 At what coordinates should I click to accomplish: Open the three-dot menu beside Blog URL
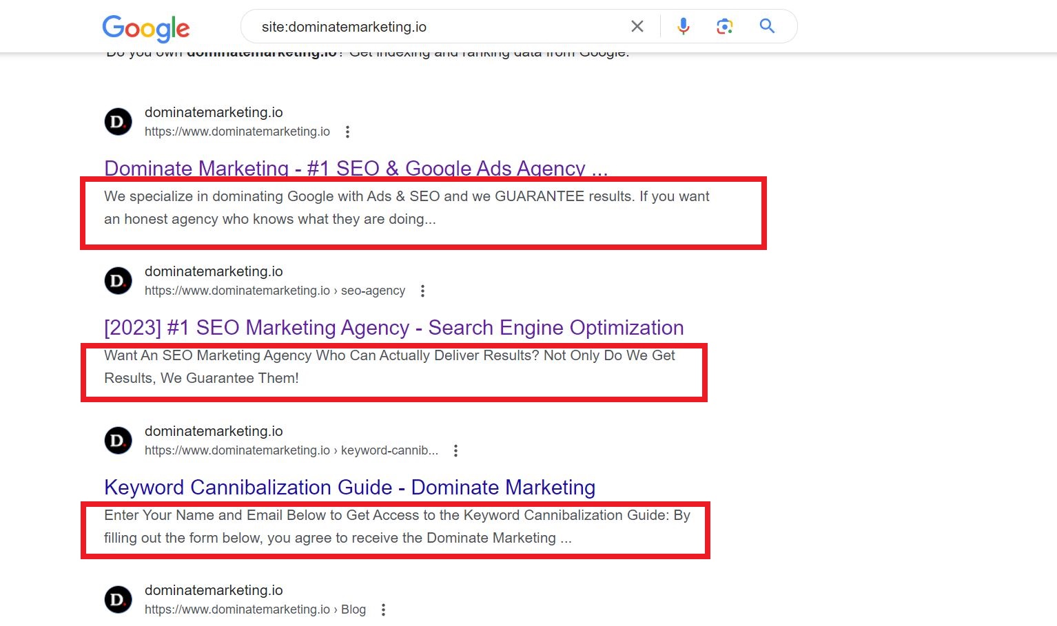tap(383, 609)
